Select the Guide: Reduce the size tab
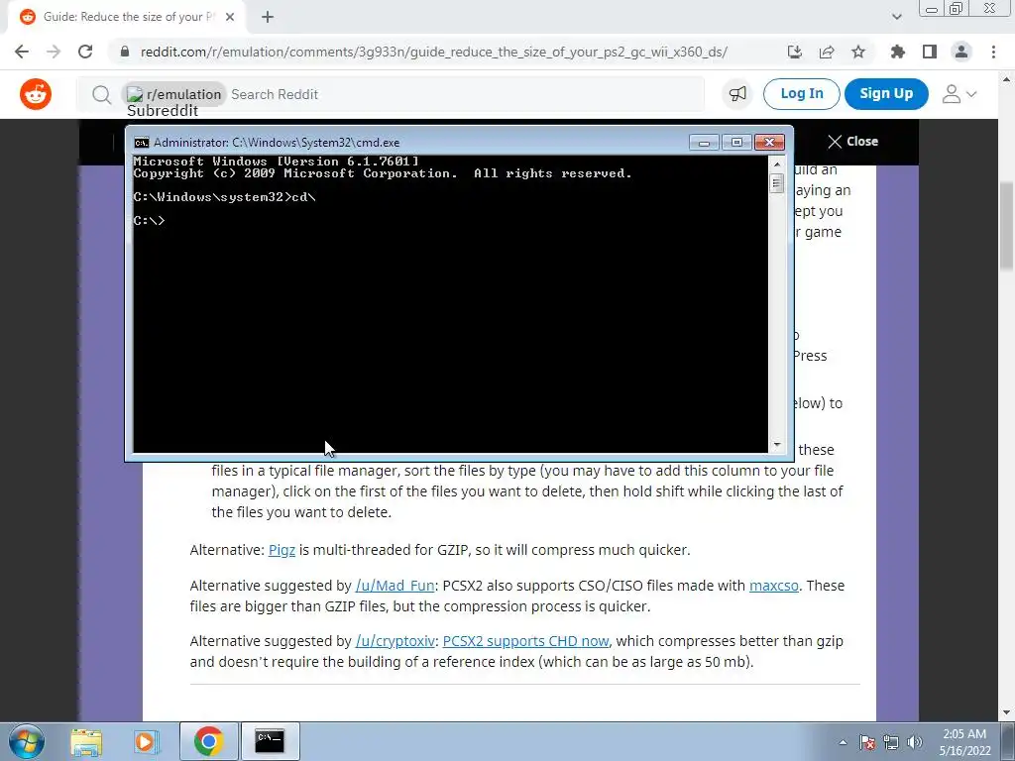This screenshot has width=1015, height=761. (127, 18)
